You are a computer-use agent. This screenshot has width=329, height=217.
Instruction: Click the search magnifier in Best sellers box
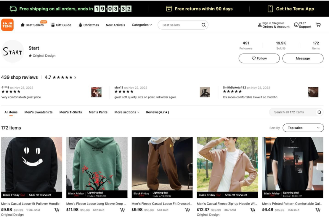coord(203,25)
